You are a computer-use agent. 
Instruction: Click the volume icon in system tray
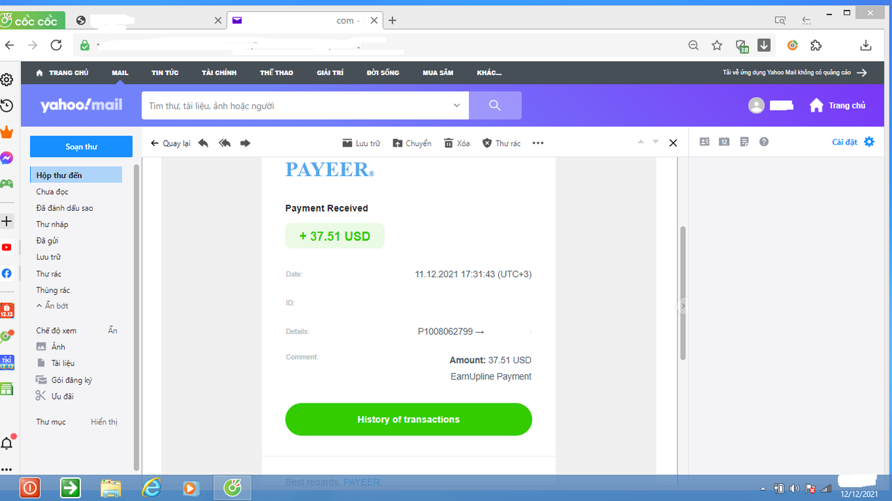pos(795,488)
